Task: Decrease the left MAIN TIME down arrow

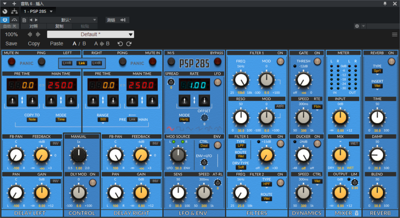Action: [x=71, y=100]
